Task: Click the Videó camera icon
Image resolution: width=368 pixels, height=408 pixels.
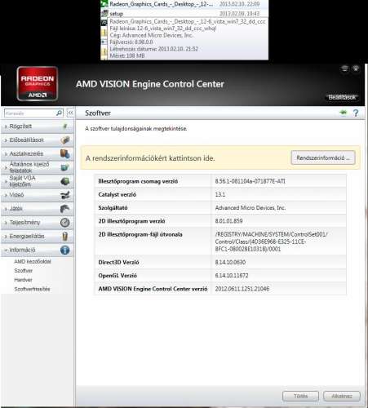Action: pos(65,195)
